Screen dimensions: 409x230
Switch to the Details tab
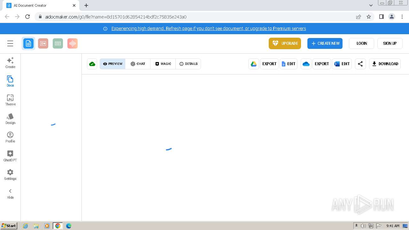pyautogui.click(x=188, y=64)
